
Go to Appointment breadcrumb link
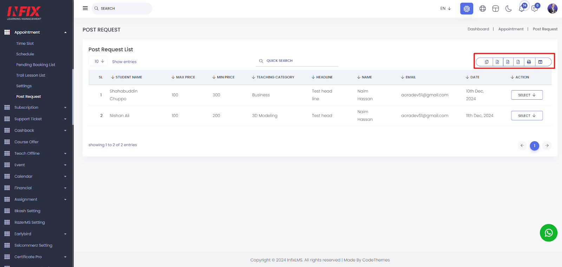tap(511, 29)
